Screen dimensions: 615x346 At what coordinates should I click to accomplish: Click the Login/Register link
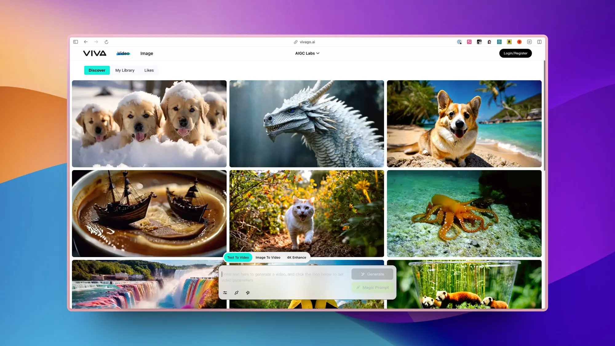point(515,53)
